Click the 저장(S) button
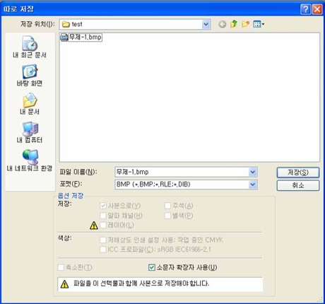The image size is (325, 304). (x=298, y=173)
